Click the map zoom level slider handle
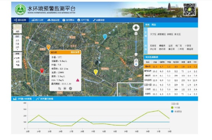The width and height of the screenshot is (212, 140). (136, 42)
